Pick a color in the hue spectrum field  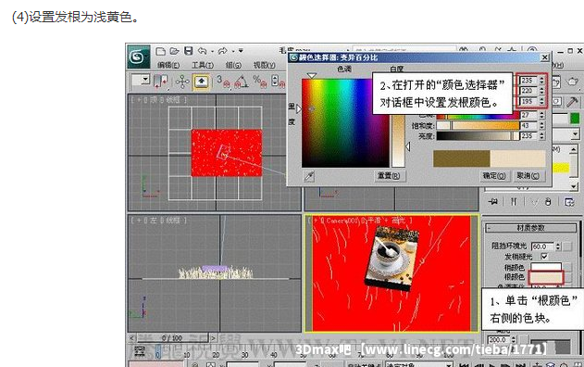(345, 122)
